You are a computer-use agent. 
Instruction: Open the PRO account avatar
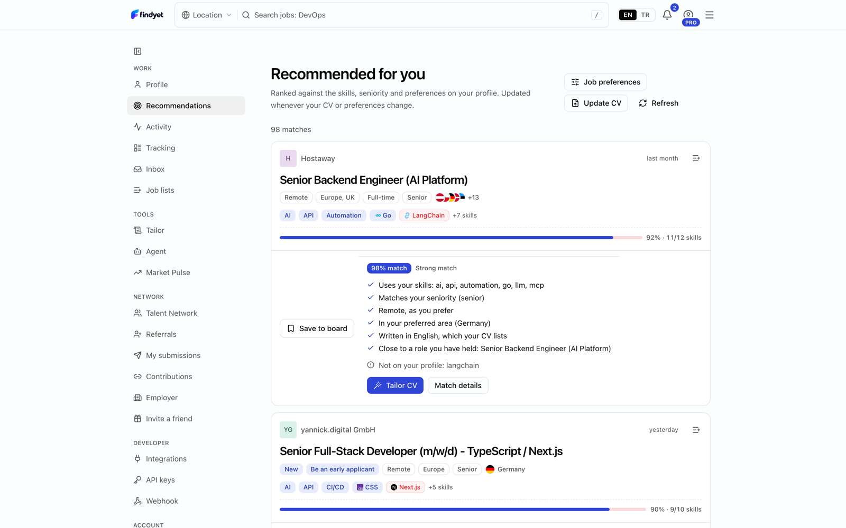click(x=688, y=15)
